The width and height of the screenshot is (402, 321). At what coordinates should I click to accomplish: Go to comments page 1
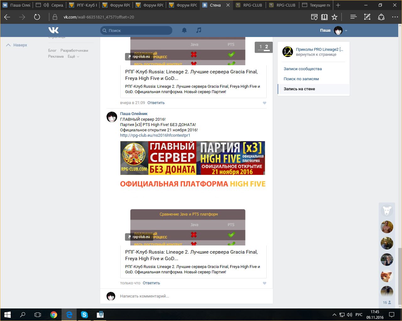[x=260, y=47]
